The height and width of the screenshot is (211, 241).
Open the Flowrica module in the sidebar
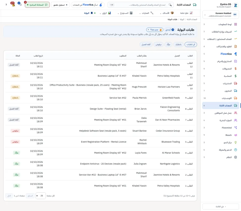click(x=221, y=54)
